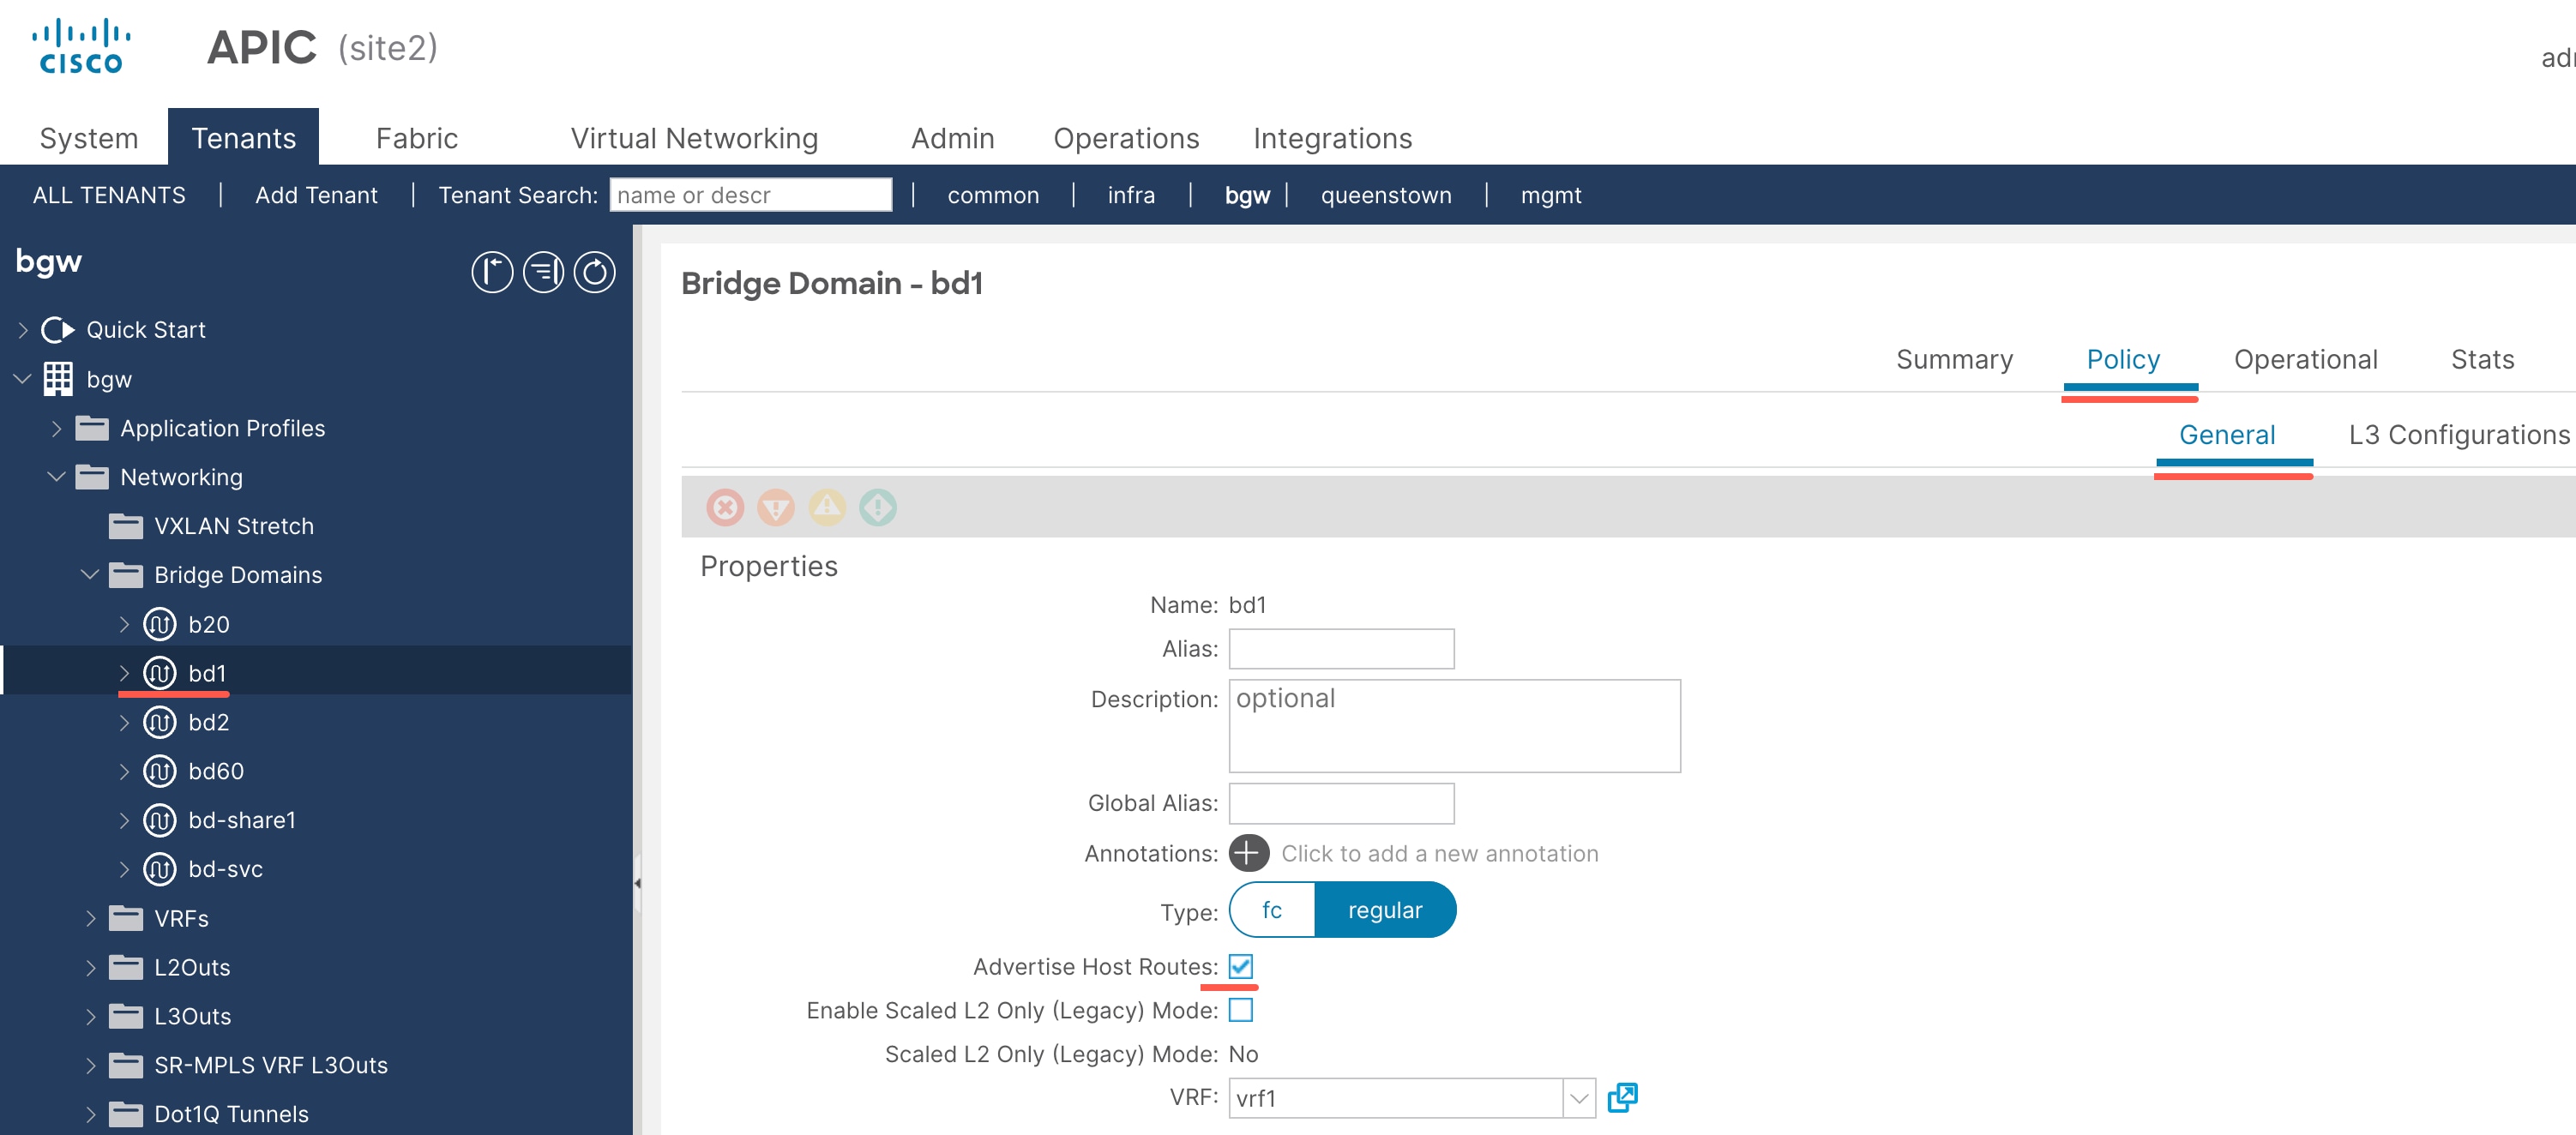Screen dimensions: 2576x1135
Task: Expand the Application Profiles node
Action: pyautogui.click(x=57, y=428)
